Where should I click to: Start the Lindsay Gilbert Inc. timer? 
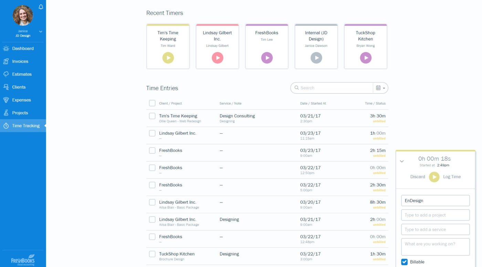[217, 58]
